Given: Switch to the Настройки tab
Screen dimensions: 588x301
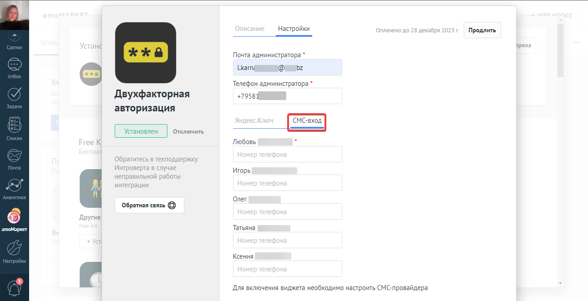Looking at the screenshot, I should tap(294, 29).
